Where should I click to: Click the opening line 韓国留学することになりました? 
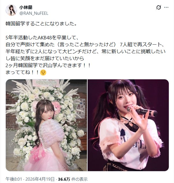pos(41,24)
